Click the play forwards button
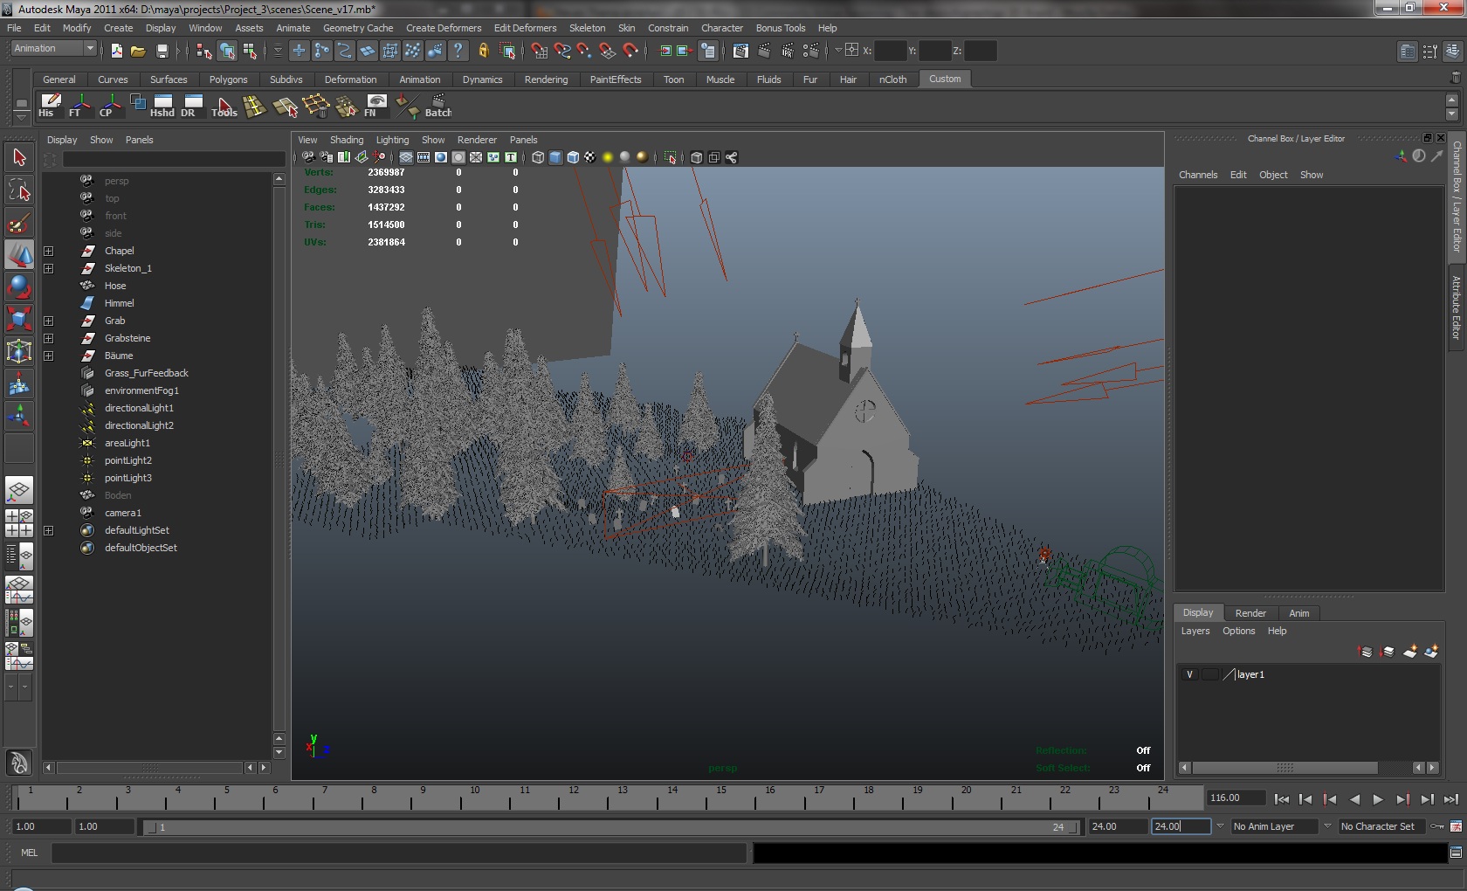Screen dimensions: 1467x891 click(x=1378, y=799)
